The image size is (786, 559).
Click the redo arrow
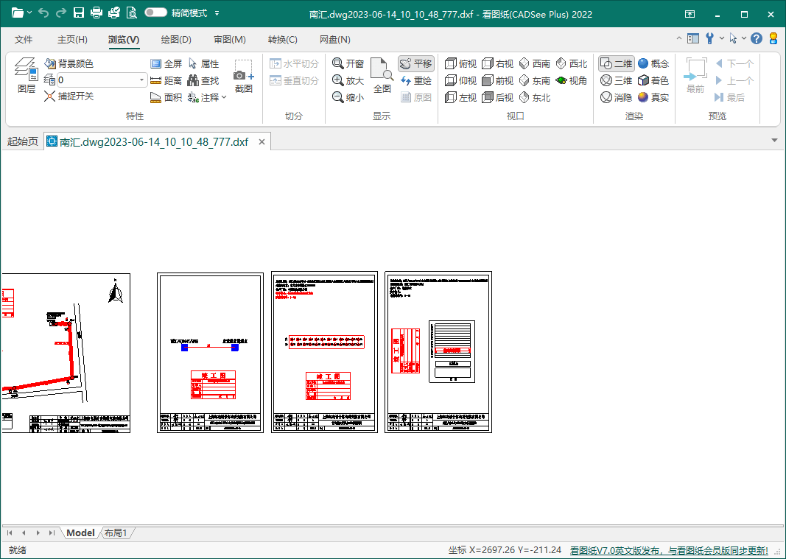tap(61, 13)
